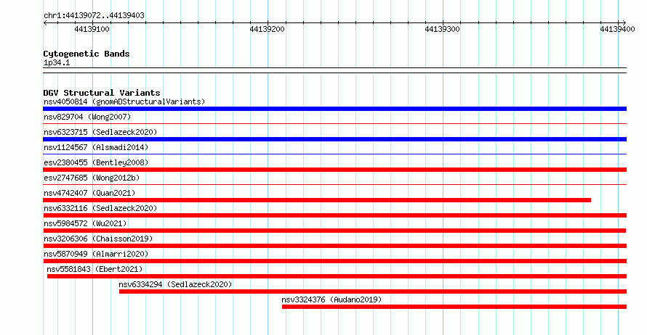Image resolution: width=647 pixels, height=335 pixels.
Task: Click nsv1124567 (Alsmadi2014) label
Action: (96, 147)
